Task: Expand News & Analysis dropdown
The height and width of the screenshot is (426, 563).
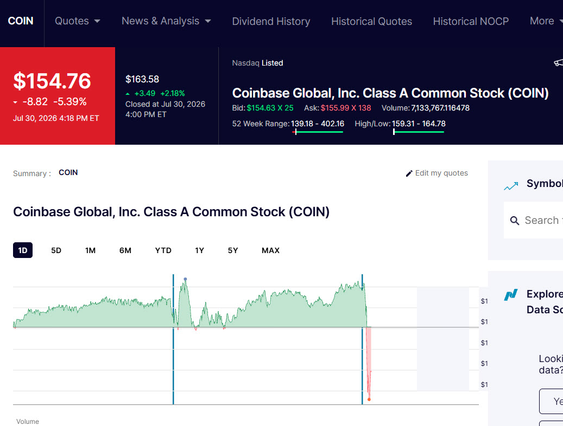Action: coord(166,21)
